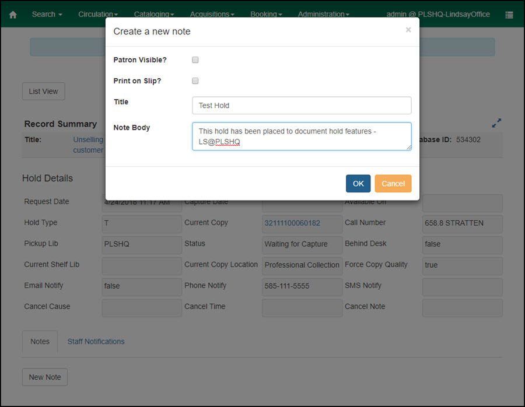Open the Booking dropdown menu
Screen dimensions: 525x407
pyautogui.click(x=266, y=15)
